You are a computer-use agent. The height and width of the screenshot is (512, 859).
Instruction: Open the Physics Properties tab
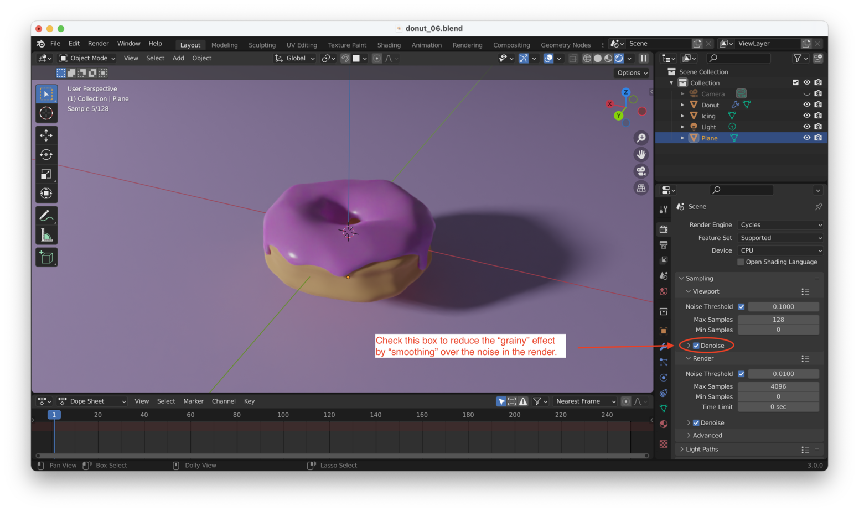click(663, 377)
